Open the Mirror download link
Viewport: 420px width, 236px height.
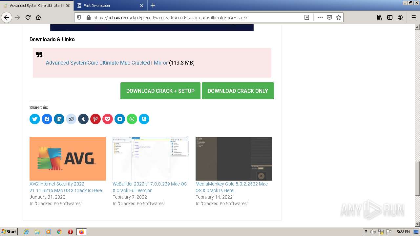161,63
